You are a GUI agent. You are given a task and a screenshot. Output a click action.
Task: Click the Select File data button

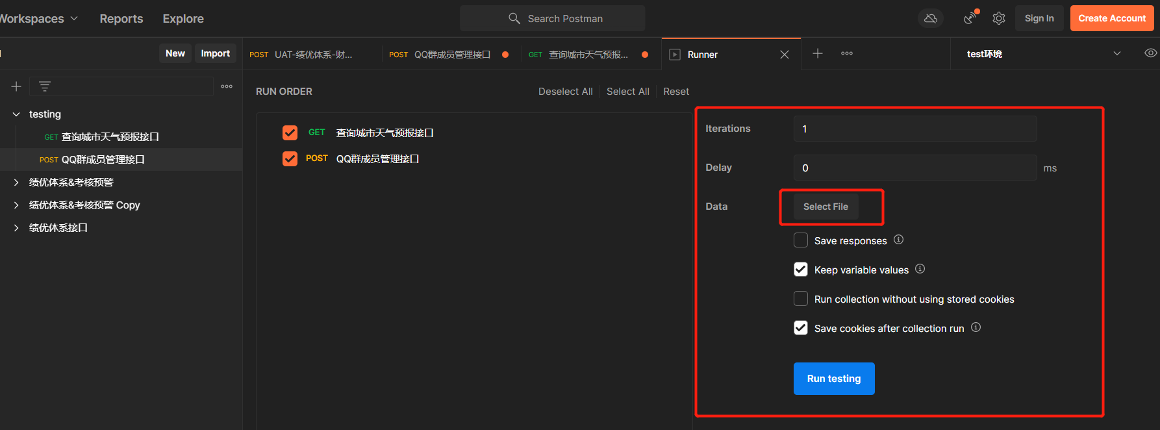pos(826,207)
